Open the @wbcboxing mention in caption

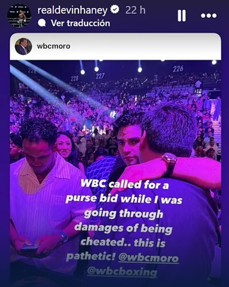tap(122, 272)
